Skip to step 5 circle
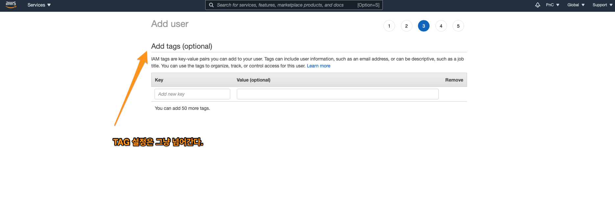This screenshot has height=197, width=615. coord(458,26)
